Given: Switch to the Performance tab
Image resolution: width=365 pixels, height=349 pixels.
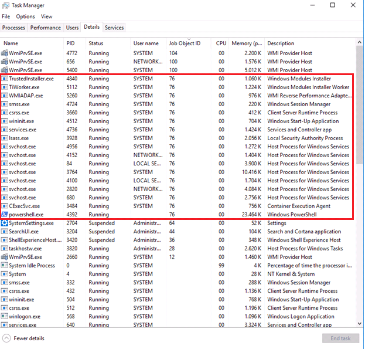Looking at the screenshot, I should pyautogui.click(x=45, y=28).
